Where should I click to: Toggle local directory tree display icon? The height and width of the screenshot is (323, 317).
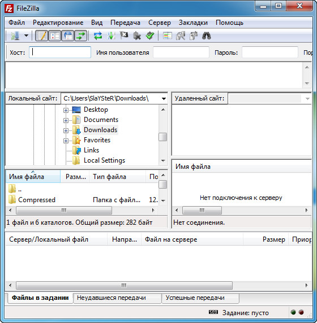click(54, 36)
